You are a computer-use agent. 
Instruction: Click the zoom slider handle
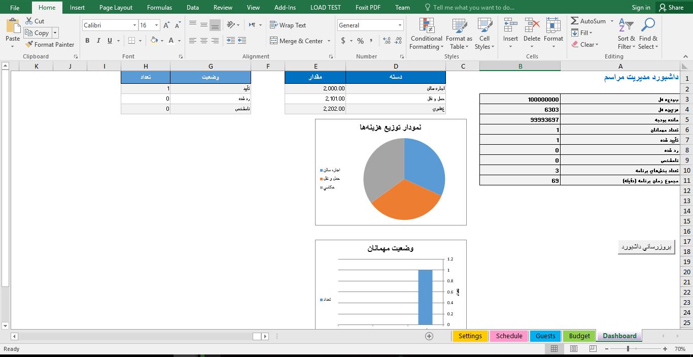pos(628,349)
